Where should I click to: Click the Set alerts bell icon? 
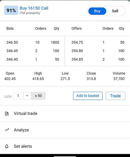click(7, 146)
